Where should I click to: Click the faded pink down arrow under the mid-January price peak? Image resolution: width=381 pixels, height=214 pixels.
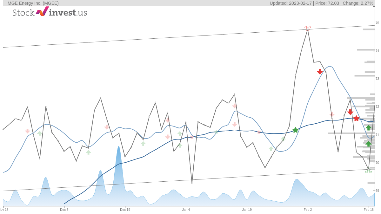click(x=235, y=106)
